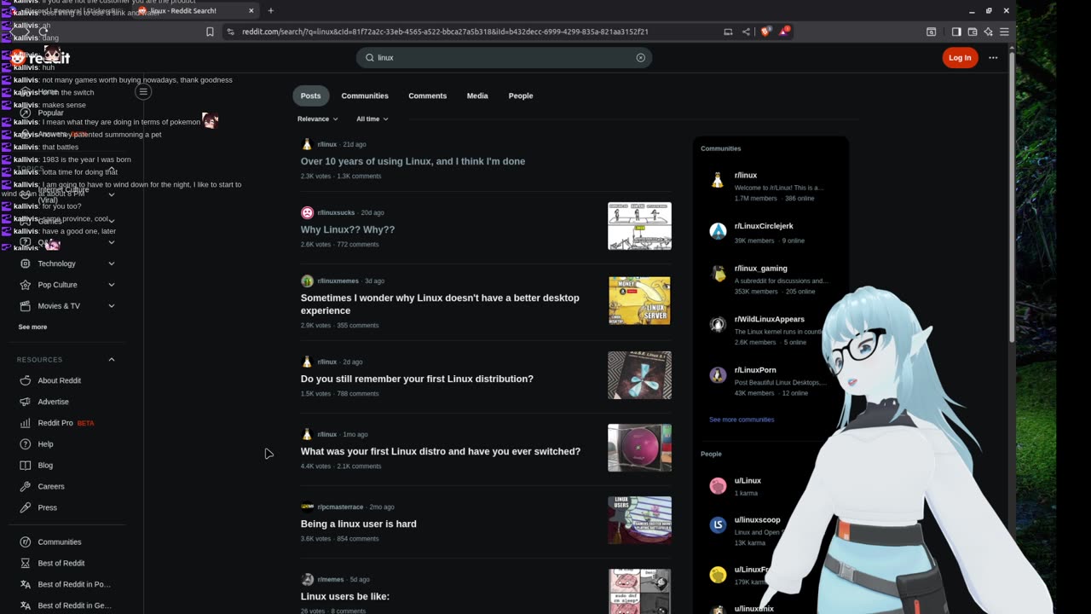Click the browser address bar URL

(x=445, y=32)
